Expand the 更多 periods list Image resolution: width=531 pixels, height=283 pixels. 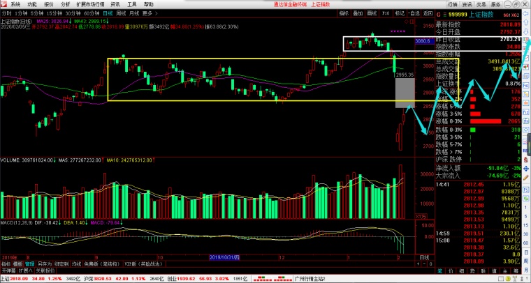coord(148,13)
